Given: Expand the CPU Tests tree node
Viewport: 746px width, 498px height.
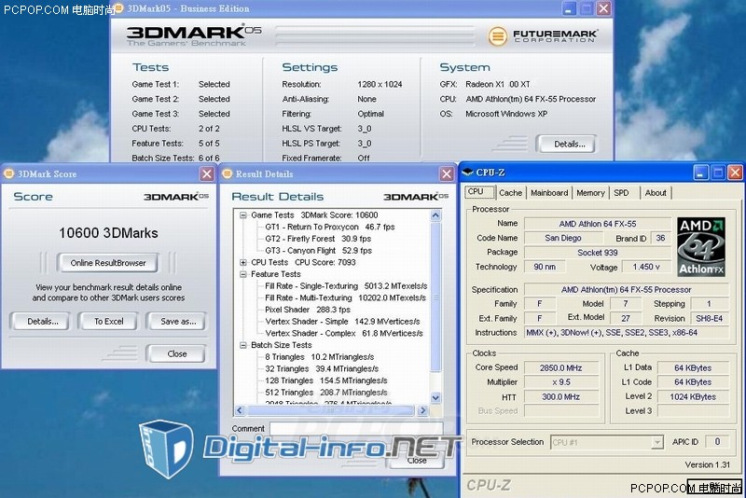Looking at the screenshot, I should [x=244, y=263].
